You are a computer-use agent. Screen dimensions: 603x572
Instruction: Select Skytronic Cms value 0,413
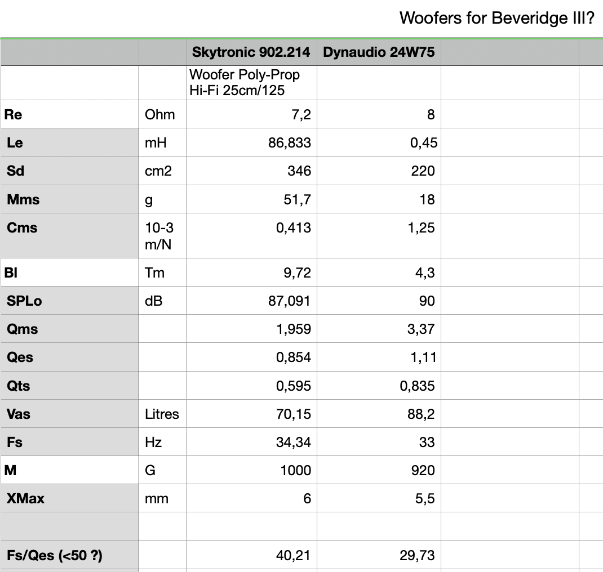coord(251,235)
